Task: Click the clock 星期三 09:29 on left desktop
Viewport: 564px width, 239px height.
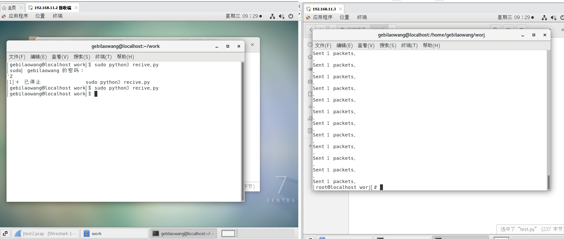Action: (x=244, y=16)
